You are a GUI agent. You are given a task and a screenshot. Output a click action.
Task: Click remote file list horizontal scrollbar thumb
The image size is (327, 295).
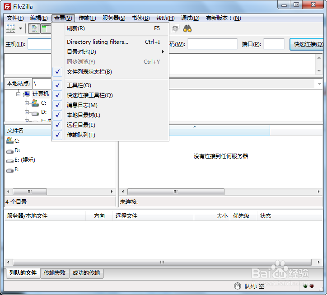click(176, 192)
